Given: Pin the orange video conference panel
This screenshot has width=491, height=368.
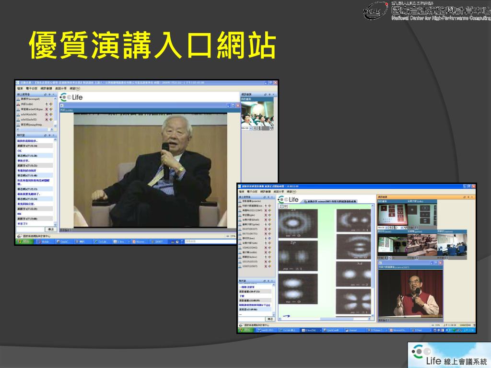Looking at the screenshot, I should [x=468, y=197].
